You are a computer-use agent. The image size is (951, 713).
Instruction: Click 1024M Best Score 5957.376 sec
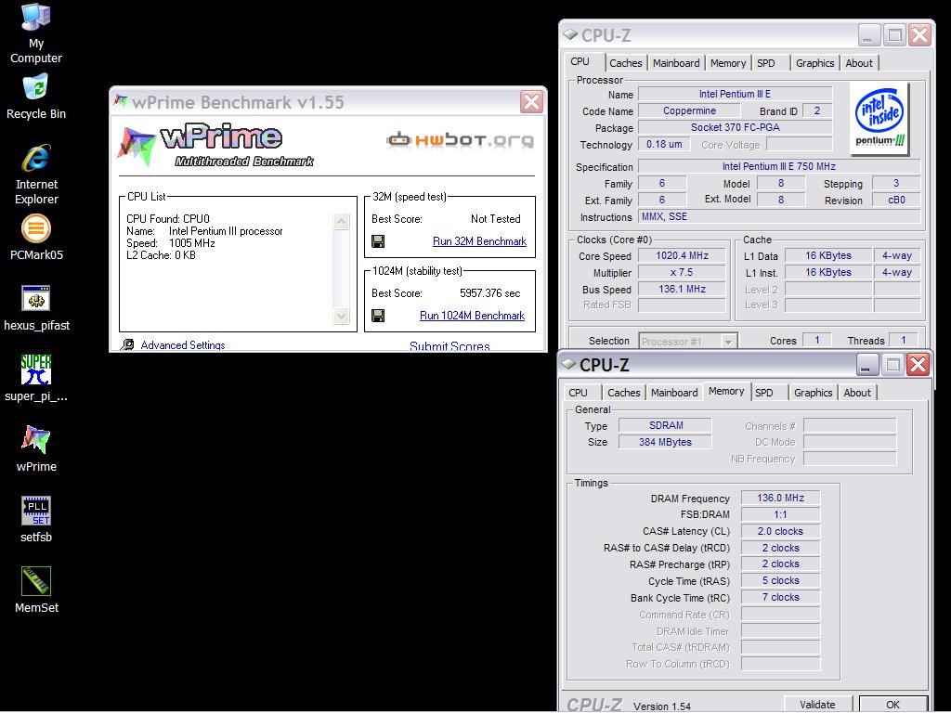click(489, 293)
